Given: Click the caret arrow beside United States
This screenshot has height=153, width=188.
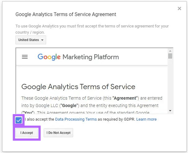Looking at the screenshot, I should coord(42,40).
